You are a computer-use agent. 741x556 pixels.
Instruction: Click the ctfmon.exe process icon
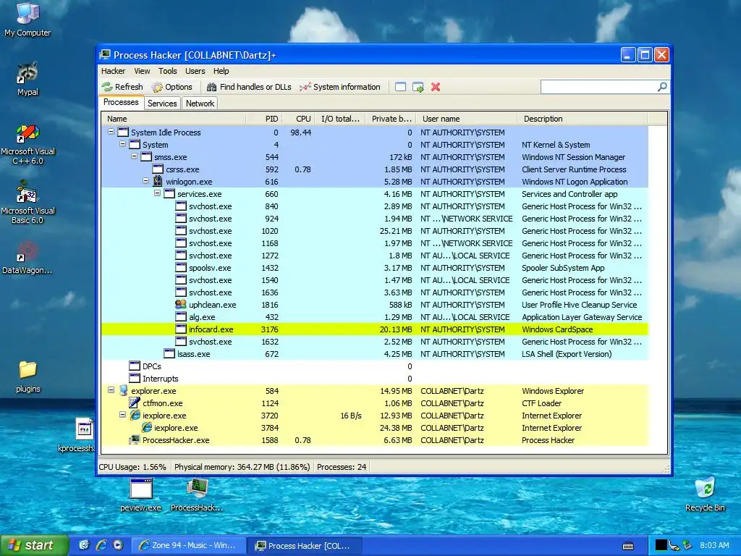pyautogui.click(x=135, y=403)
